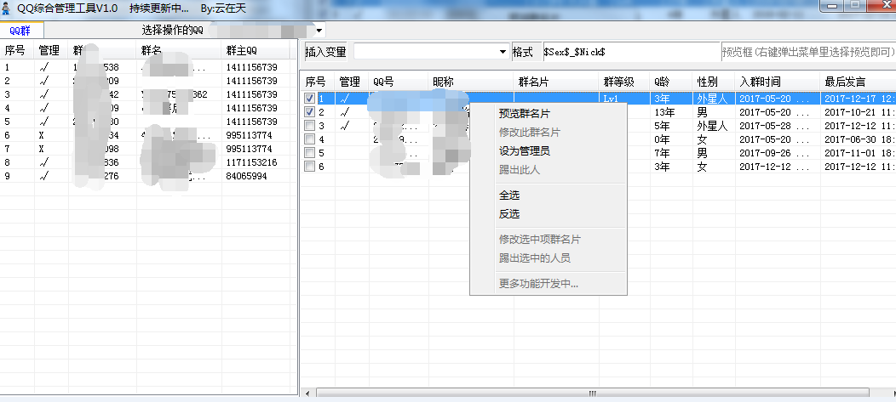Click 2017-10-21 last-speech cell in row 2
This screenshot has height=402, width=896.
[x=858, y=112]
